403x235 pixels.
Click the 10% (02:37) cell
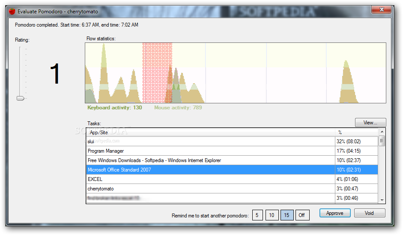pos(356,160)
